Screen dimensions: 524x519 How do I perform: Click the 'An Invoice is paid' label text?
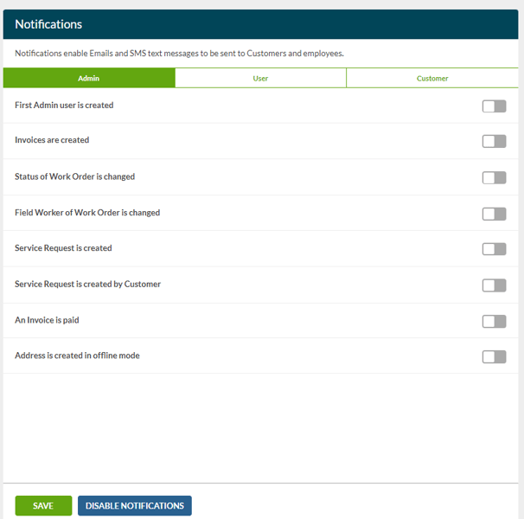[x=47, y=320]
